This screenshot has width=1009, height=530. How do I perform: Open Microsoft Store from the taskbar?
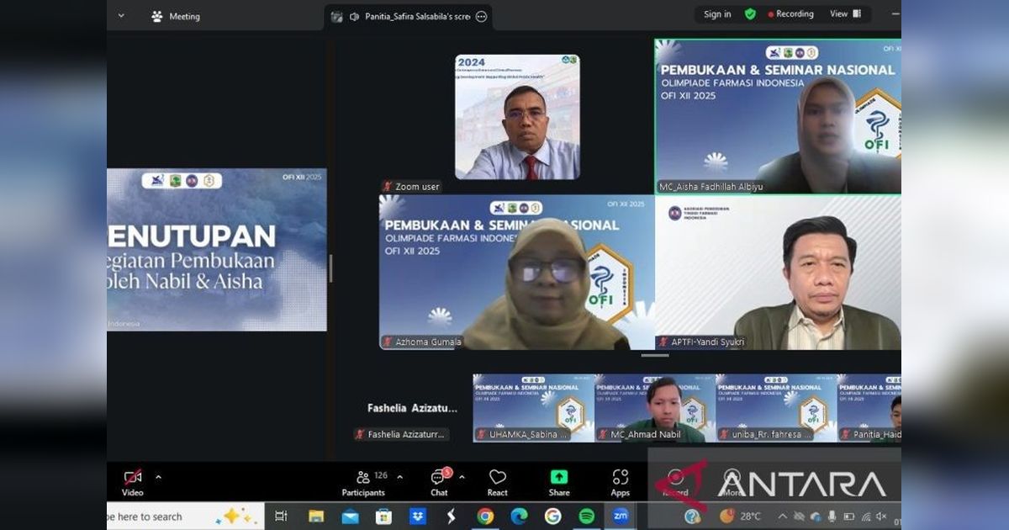(x=383, y=517)
